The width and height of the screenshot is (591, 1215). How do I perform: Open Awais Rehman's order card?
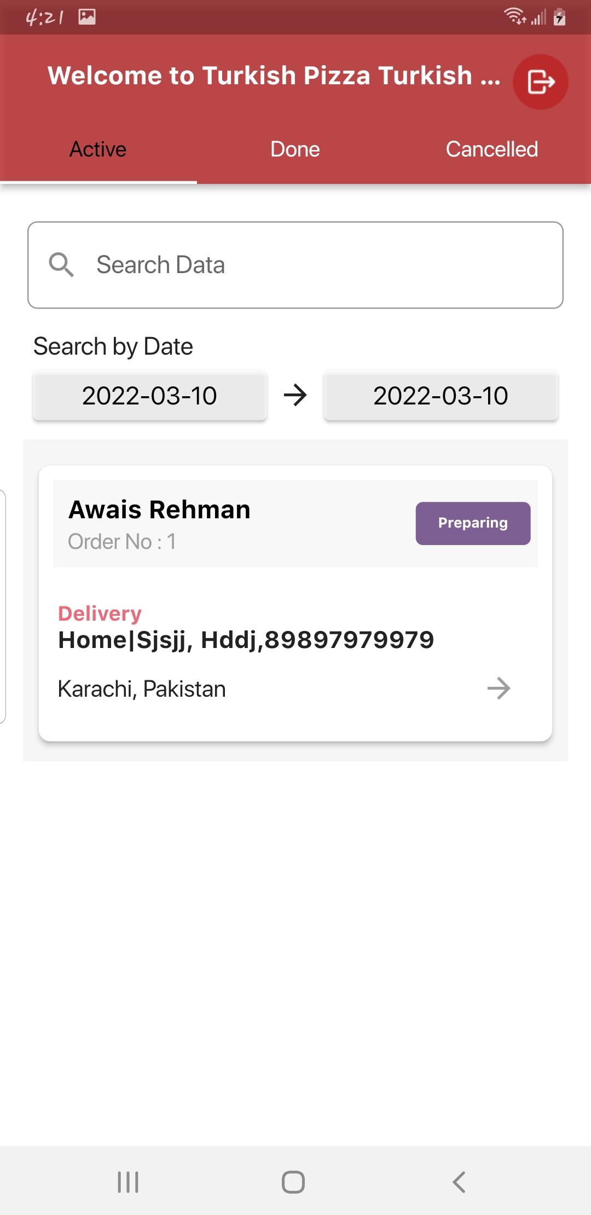pos(296,603)
